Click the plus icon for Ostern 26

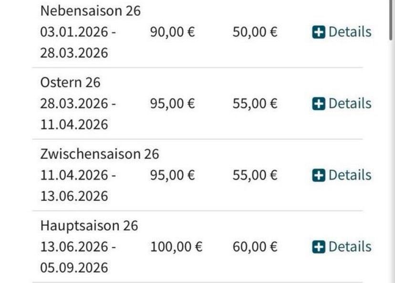pos(318,104)
